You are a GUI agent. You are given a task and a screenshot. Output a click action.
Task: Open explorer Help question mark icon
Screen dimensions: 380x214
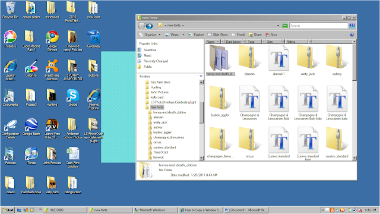(x=351, y=34)
